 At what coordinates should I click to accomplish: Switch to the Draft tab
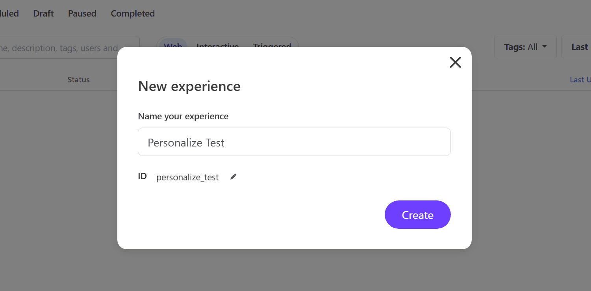coord(43,13)
